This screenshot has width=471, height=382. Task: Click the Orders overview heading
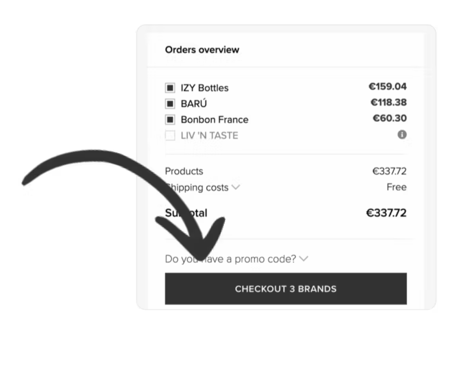click(202, 50)
